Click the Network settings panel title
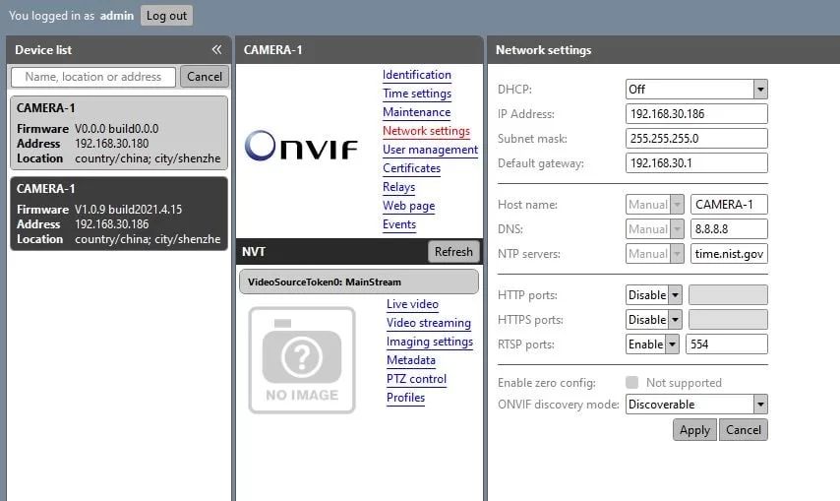Screen dimensions: 840x501 click(543, 50)
